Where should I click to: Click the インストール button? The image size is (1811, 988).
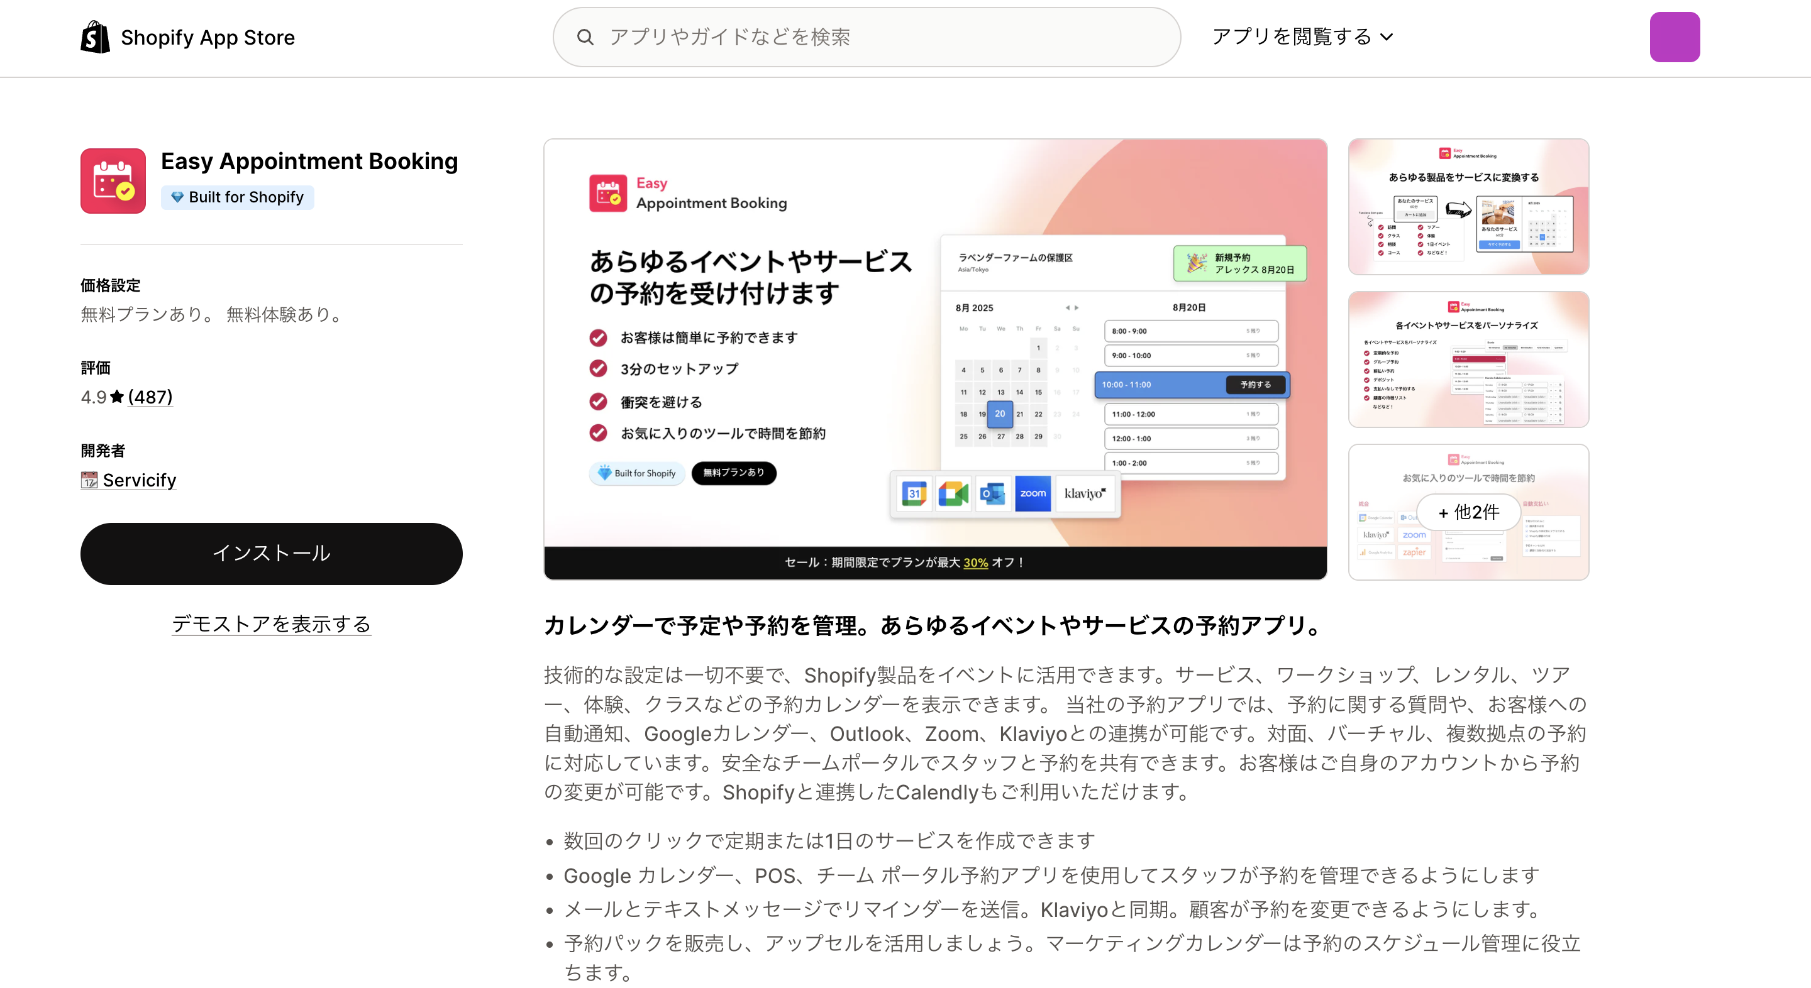pyautogui.click(x=272, y=554)
